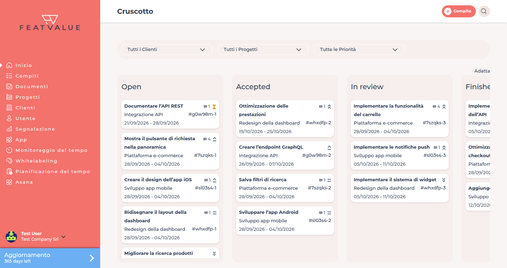Click comment icon on Implementare la funzionalità del carrello
This screenshot has height=268, width=507.
pyautogui.click(x=434, y=106)
